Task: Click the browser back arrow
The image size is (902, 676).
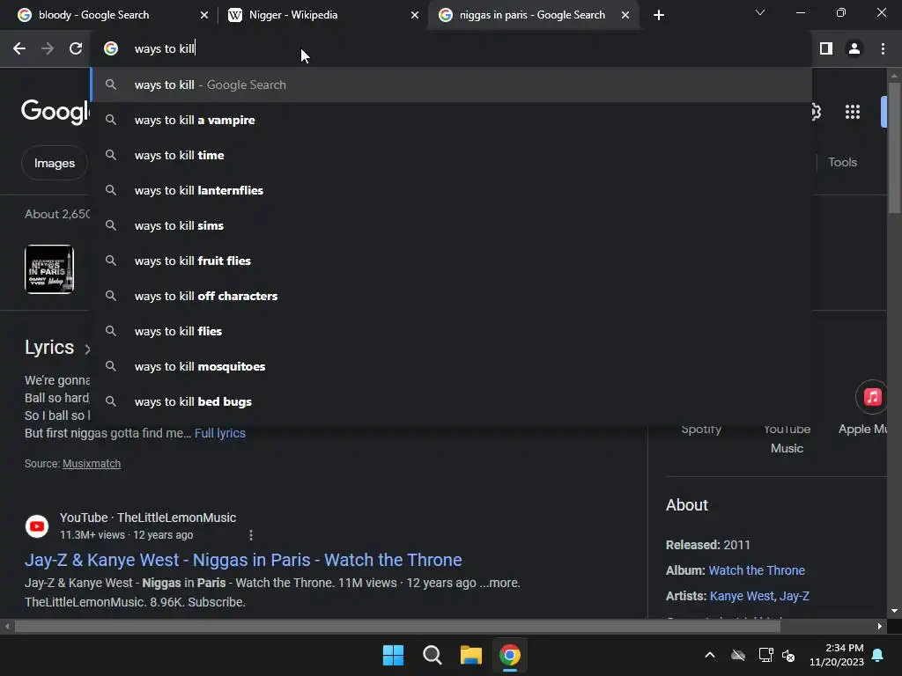Action: (19, 49)
